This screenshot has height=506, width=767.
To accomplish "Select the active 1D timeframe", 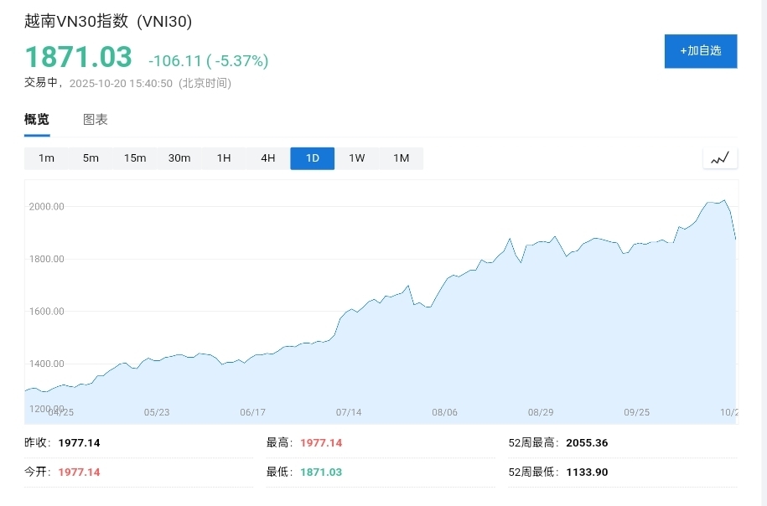I will pos(313,158).
